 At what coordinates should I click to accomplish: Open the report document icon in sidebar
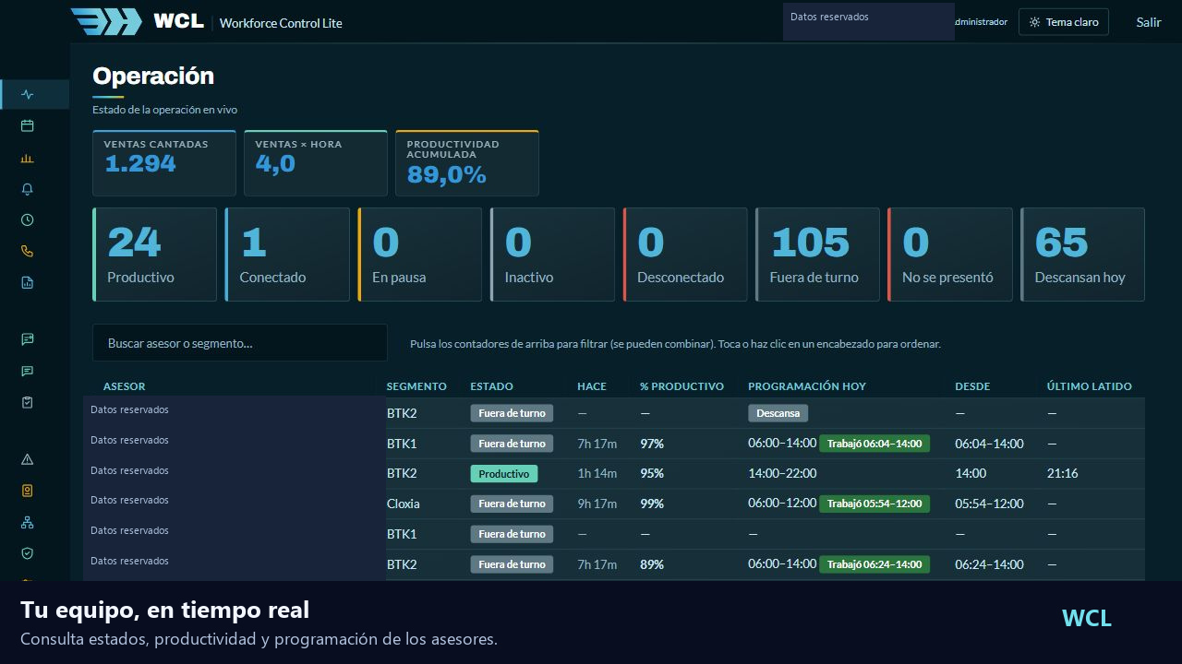point(27,283)
